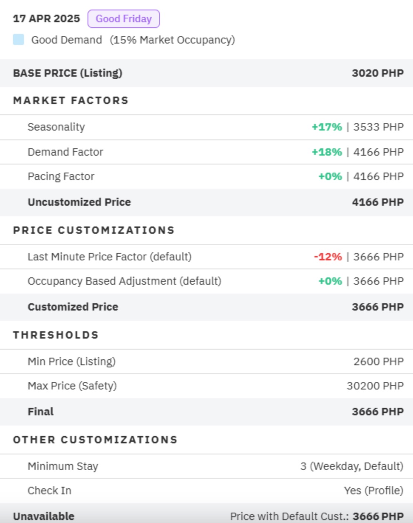Click the -12% last minute adjustment value
The height and width of the screenshot is (523, 413).
(x=328, y=257)
